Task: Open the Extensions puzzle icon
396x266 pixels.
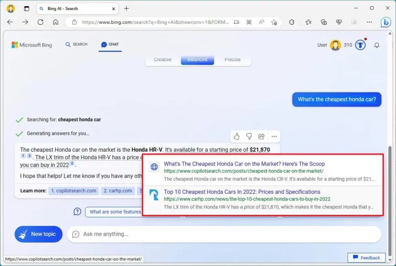Action: tap(292, 22)
